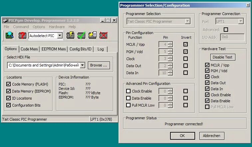Click the lightning bolt Program PIC icon
Viewport: 252px width, 147px height.
(x=70, y=35)
